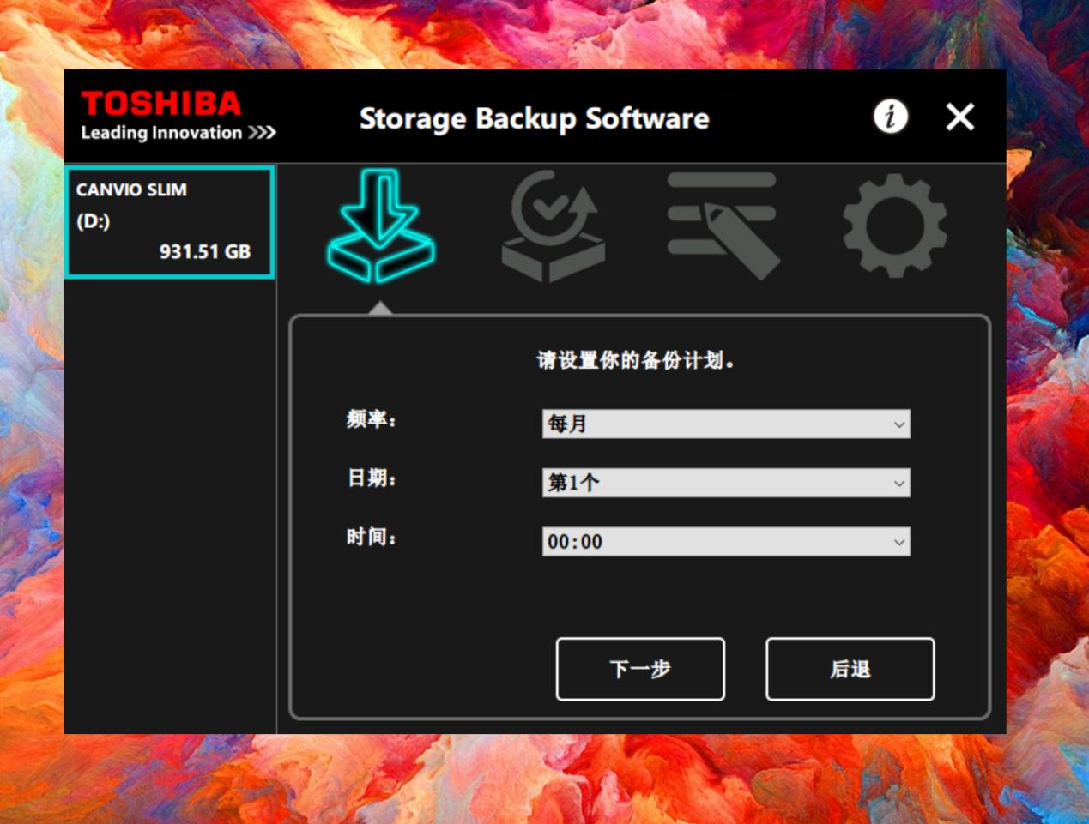
Task: Click the 后退 back button
Action: (x=850, y=669)
